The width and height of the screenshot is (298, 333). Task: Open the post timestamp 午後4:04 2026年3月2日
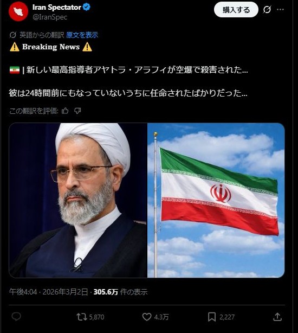point(48,292)
